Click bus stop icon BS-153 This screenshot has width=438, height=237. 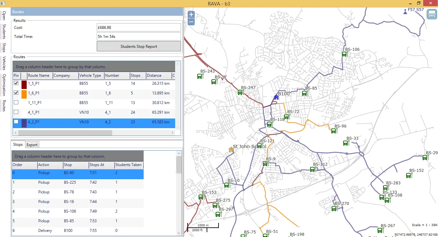[x=201, y=197]
